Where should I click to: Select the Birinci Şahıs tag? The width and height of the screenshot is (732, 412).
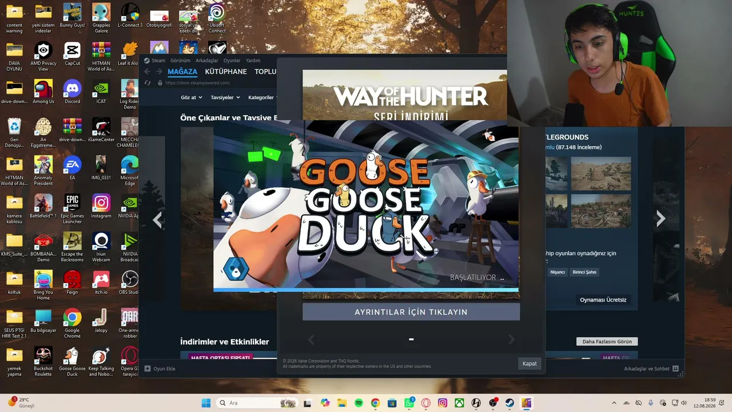pos(584,272)
